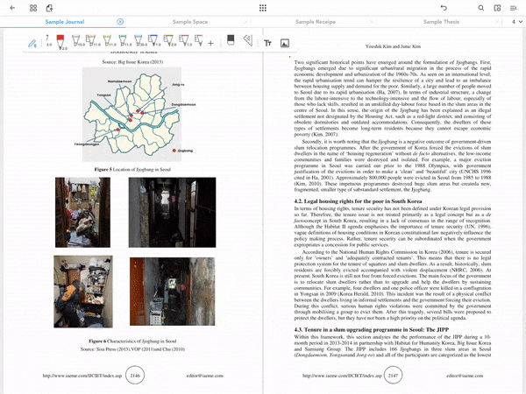
Task: Toggle the split view notebook icon
Action: coord(497,8)
